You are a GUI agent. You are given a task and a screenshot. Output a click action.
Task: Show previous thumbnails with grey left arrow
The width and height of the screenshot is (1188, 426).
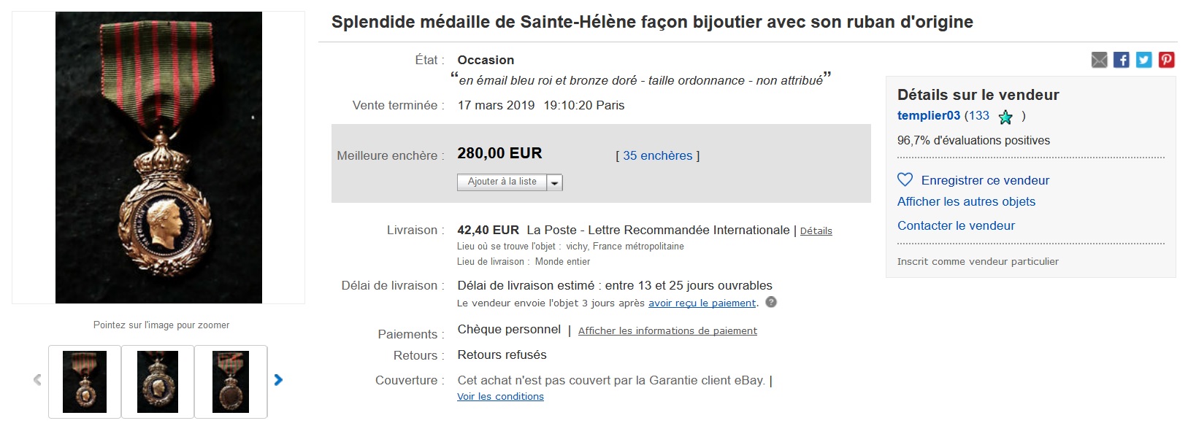tap(37, 380)
